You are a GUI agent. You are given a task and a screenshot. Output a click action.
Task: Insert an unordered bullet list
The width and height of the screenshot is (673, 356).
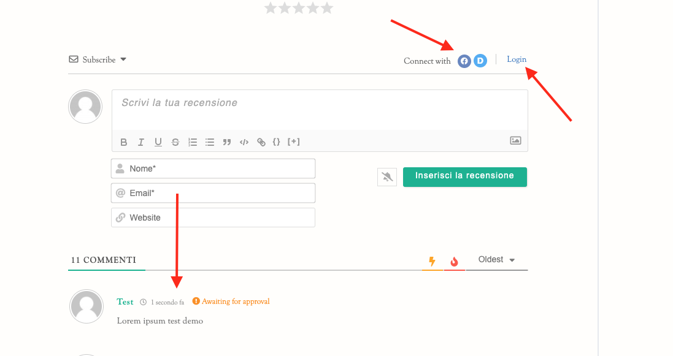[x=209, y=142]
